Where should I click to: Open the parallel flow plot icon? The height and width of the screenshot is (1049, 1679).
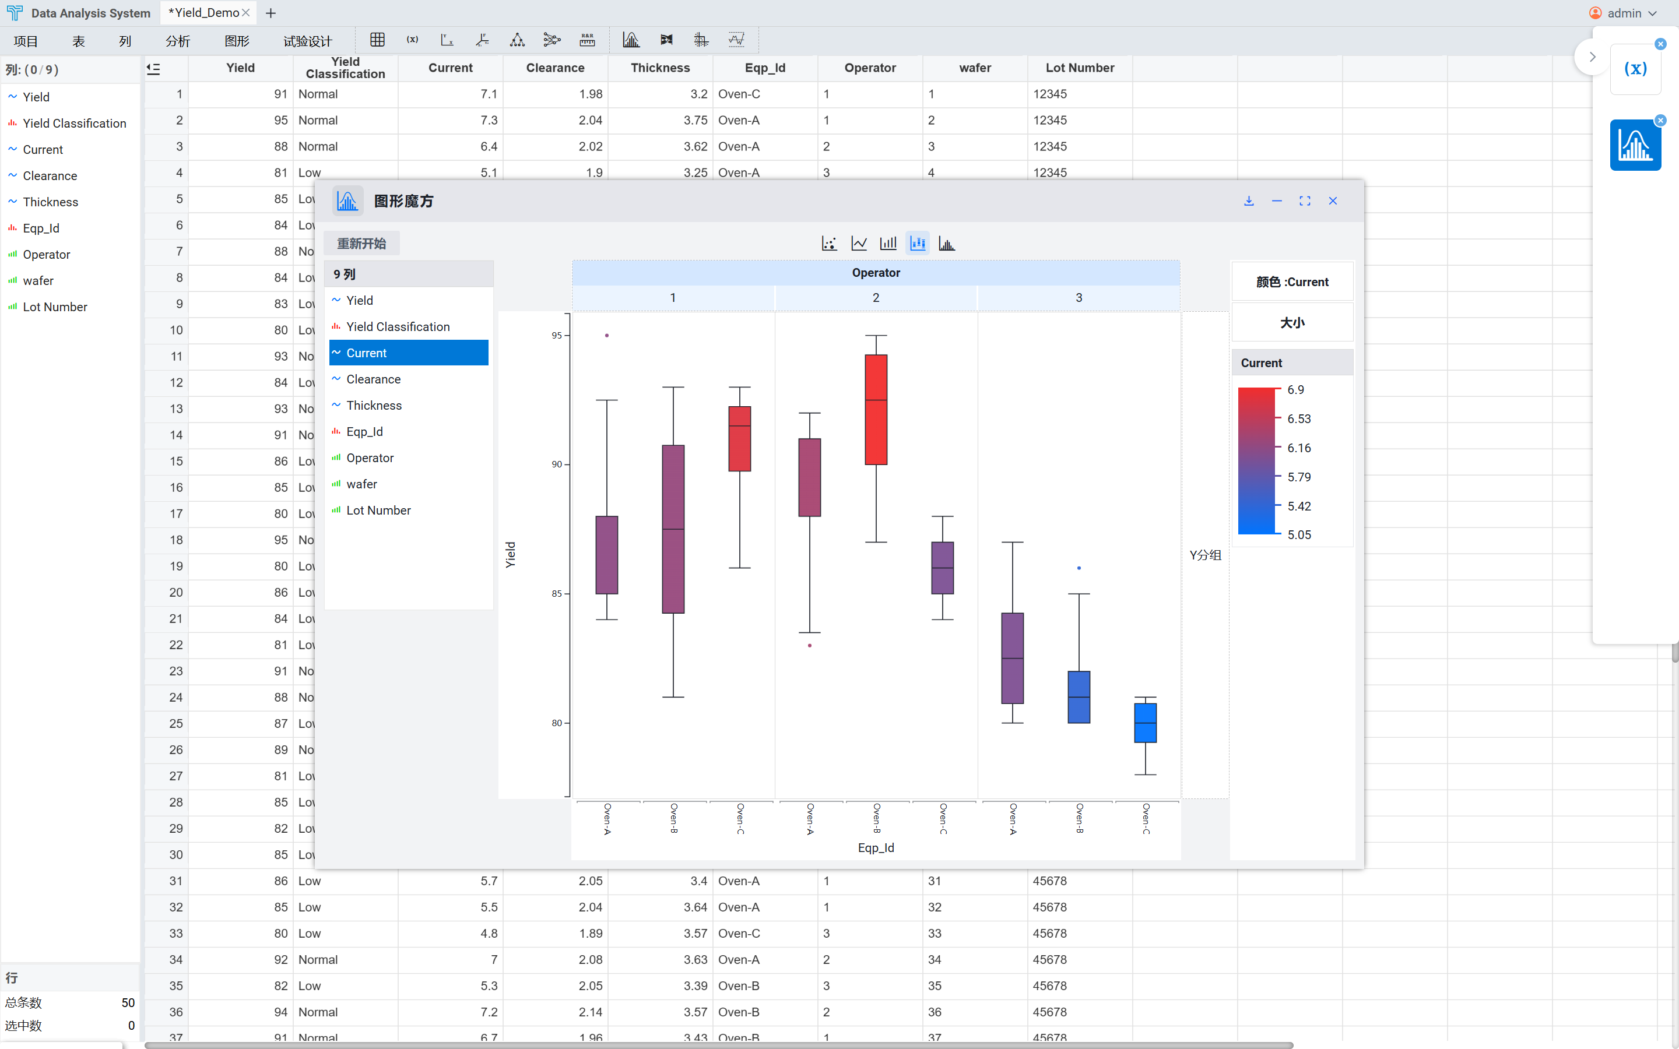[667, 40]
